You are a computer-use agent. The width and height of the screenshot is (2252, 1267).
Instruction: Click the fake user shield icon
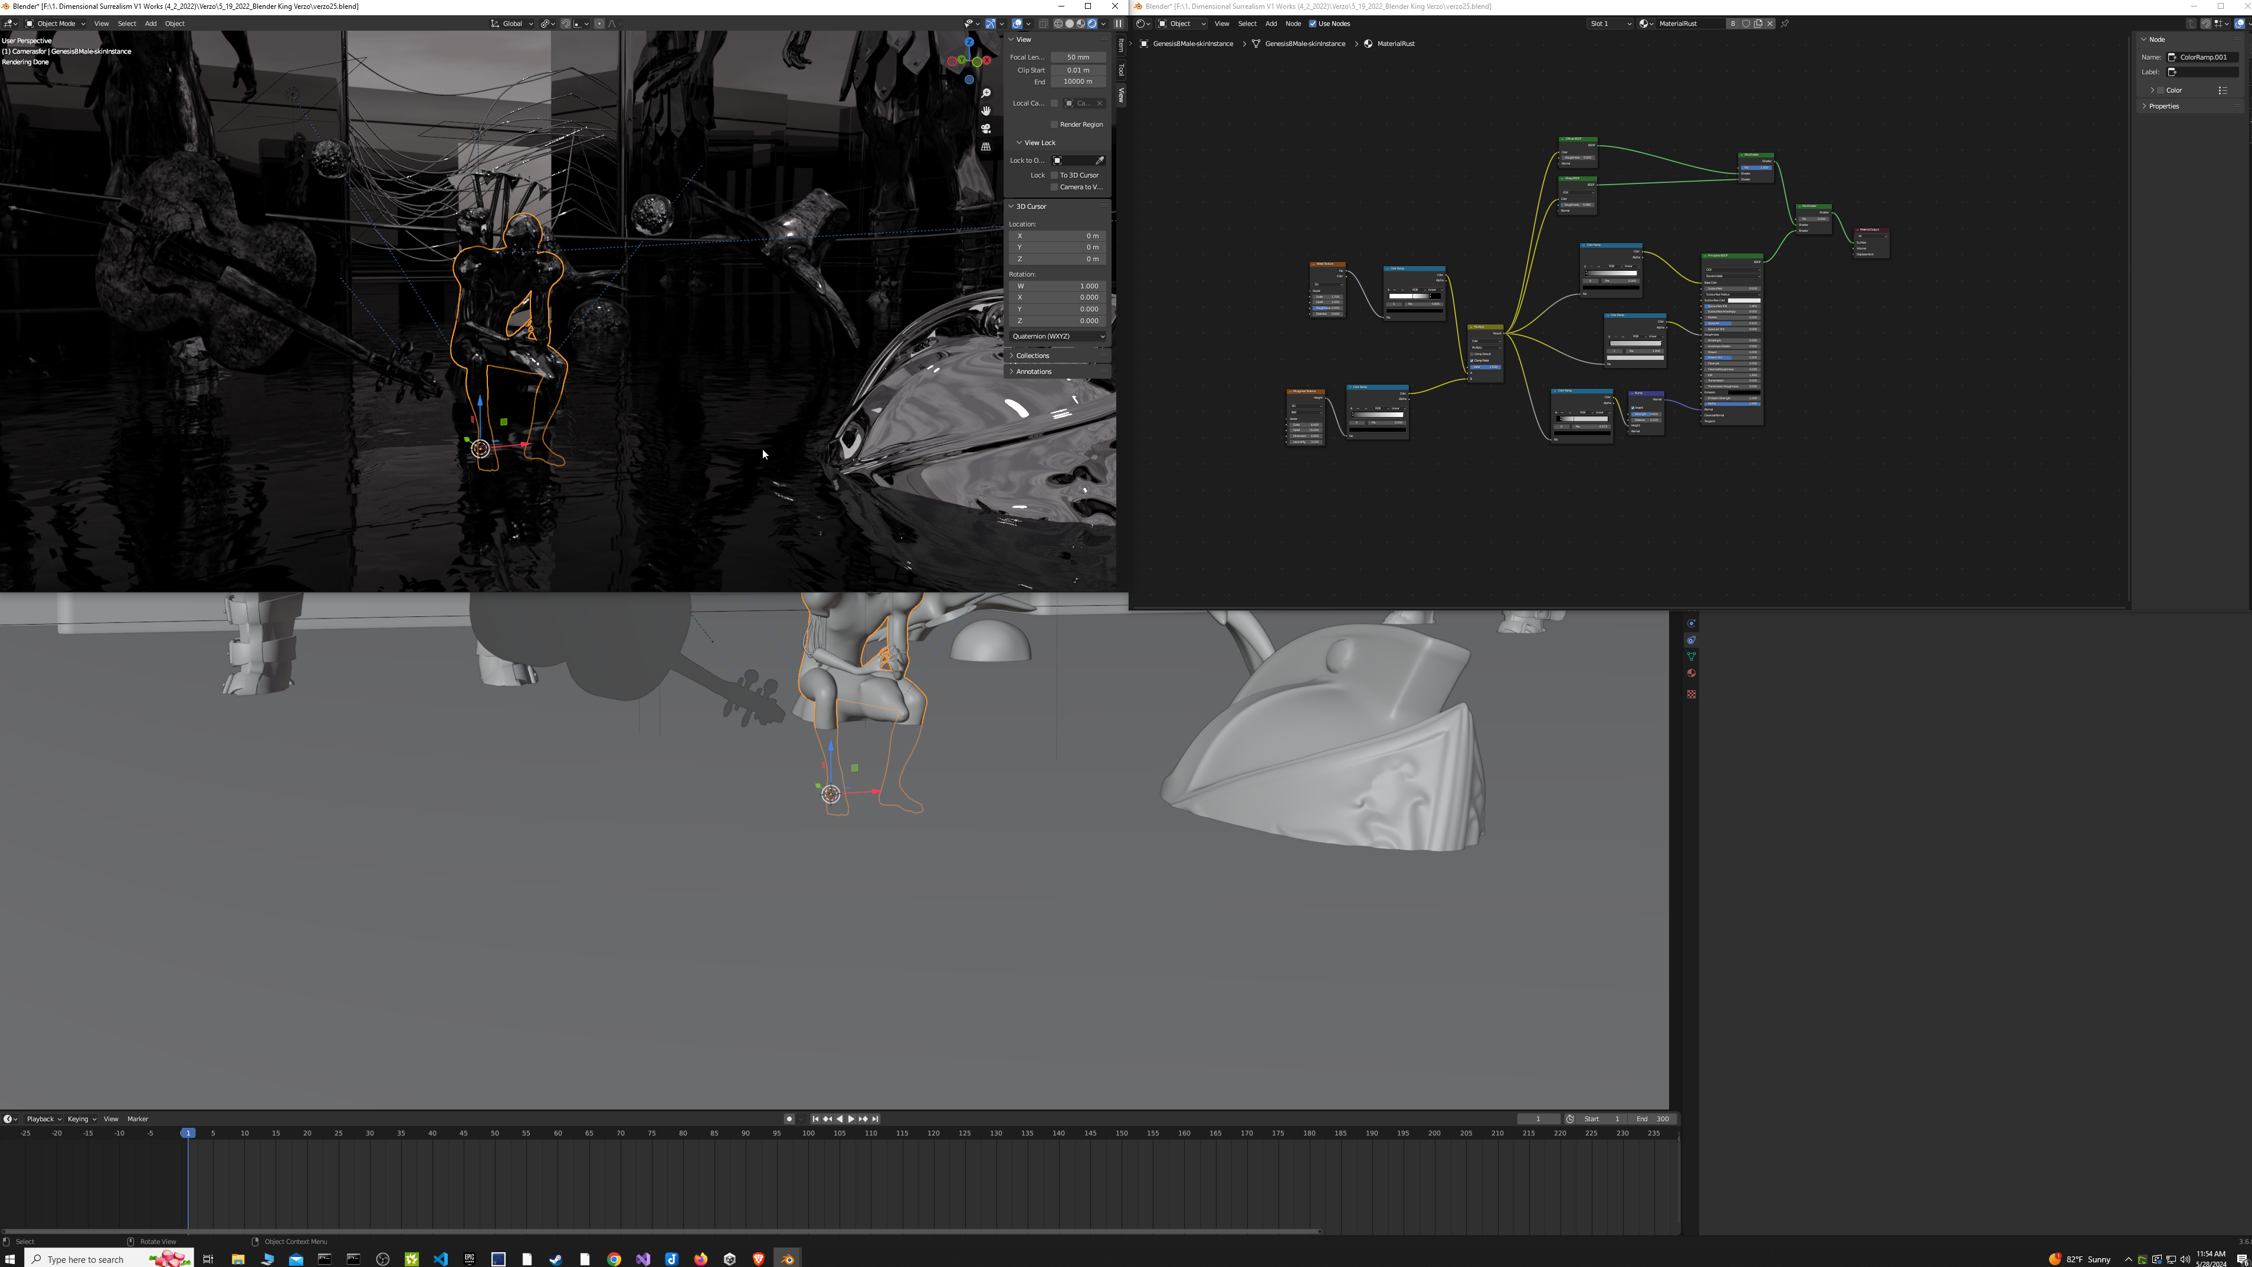[x=1746, y=24]
